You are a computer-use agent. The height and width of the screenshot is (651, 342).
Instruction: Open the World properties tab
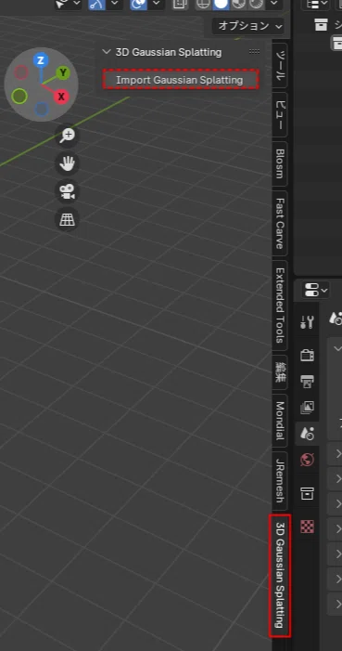click(307, 460)
